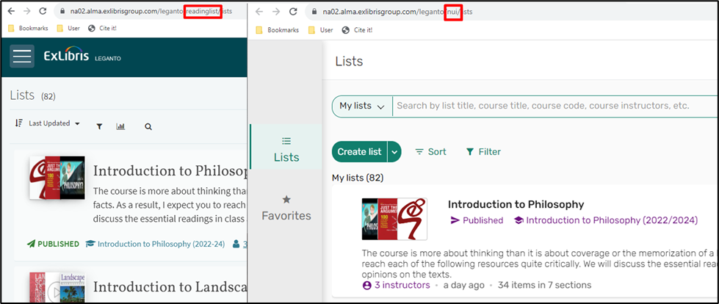
Task: Click the Filter button in new UI
Action: (483, 152)
